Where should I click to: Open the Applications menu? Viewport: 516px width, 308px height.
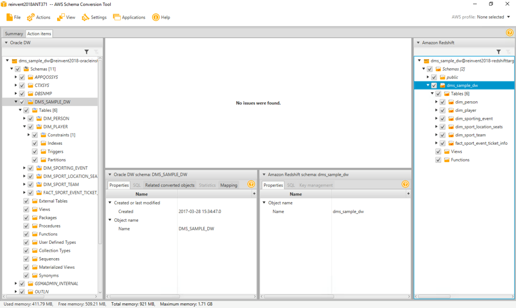[129, 17]
